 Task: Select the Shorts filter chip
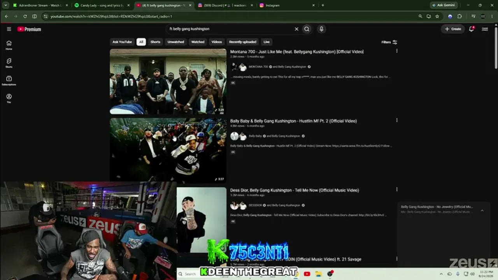155,42
